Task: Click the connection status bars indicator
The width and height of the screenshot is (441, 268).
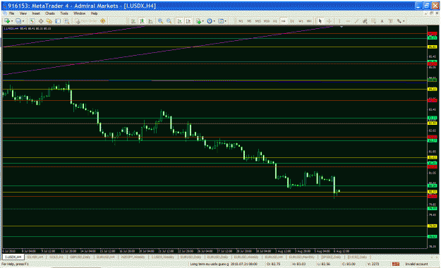Action: 396,264
